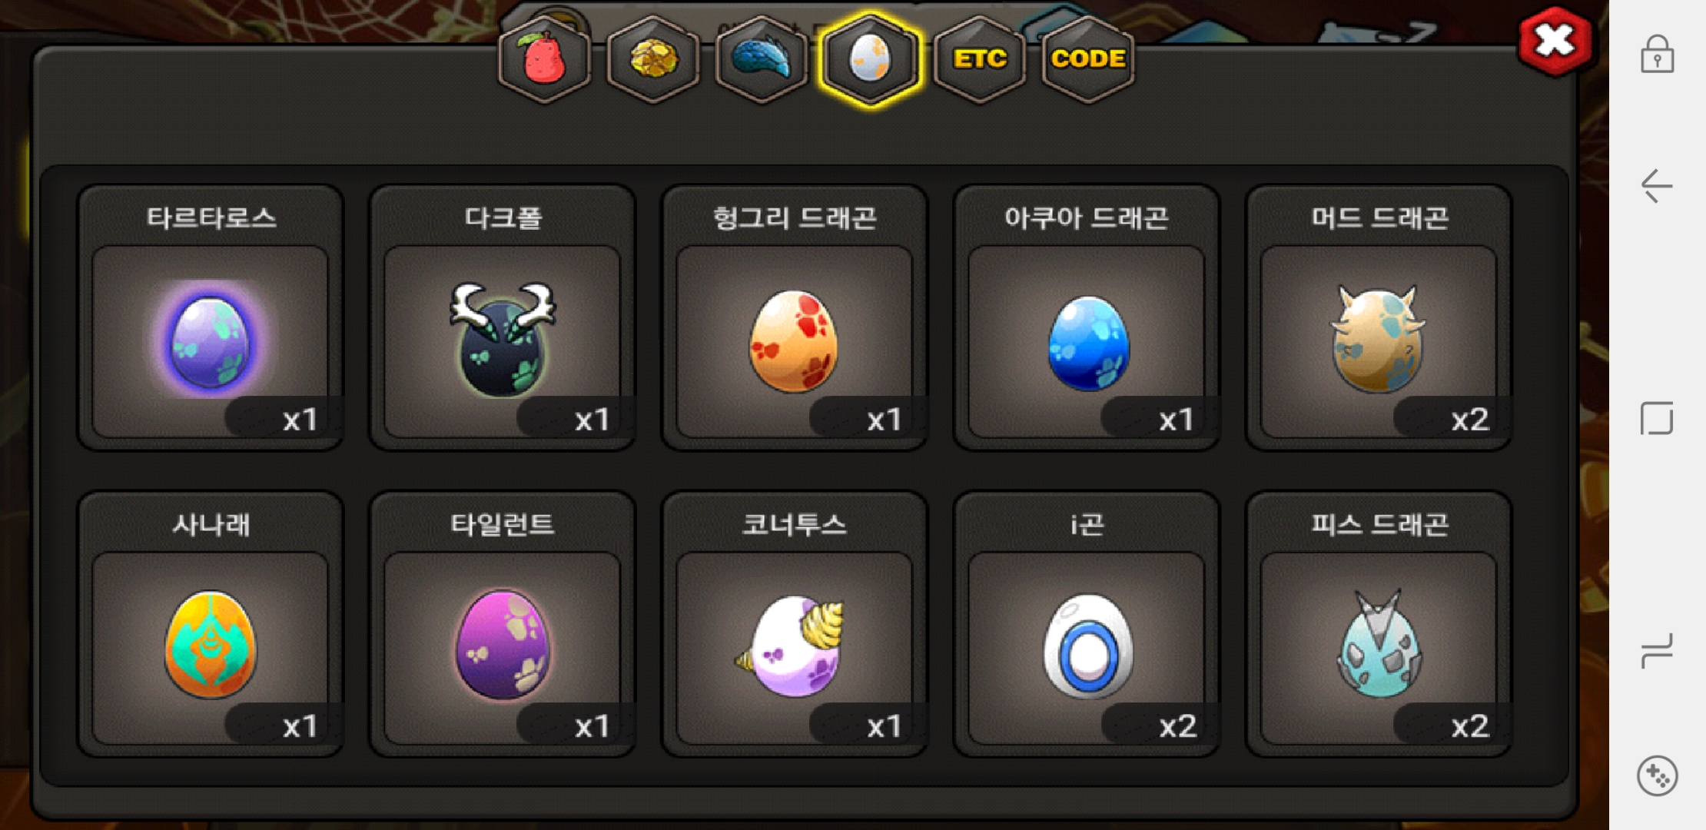This screenshot has width=1706, height=830.
Task: Select the egg inventory tab
Action: (870, 59)
